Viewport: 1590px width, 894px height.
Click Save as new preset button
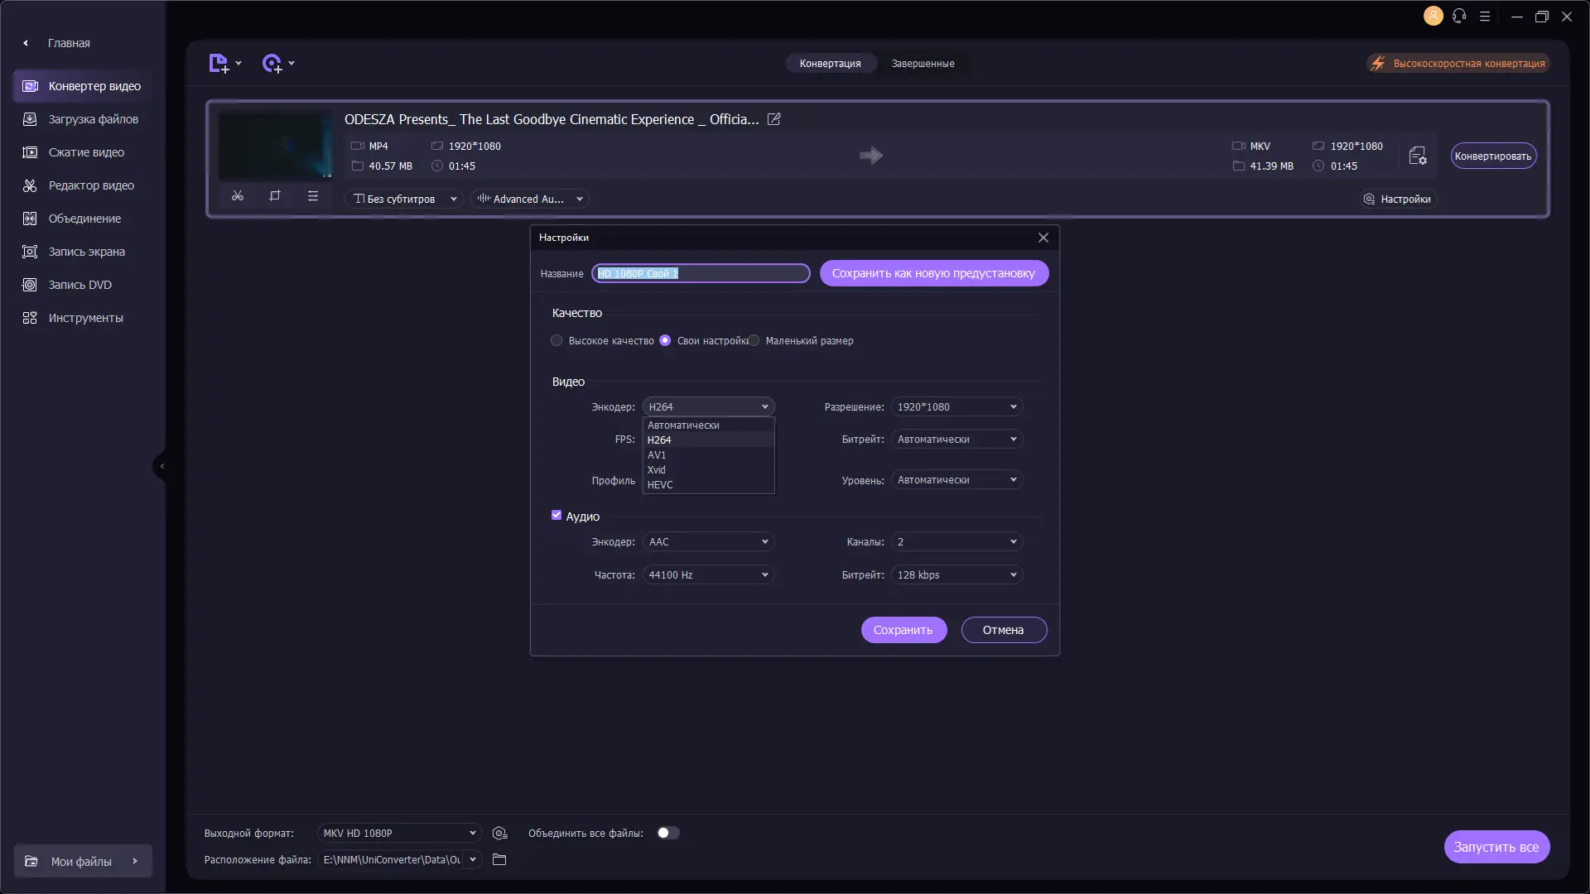point(933,273)
